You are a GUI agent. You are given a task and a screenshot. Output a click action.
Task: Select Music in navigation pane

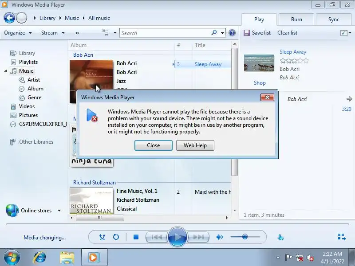[22, 71]
